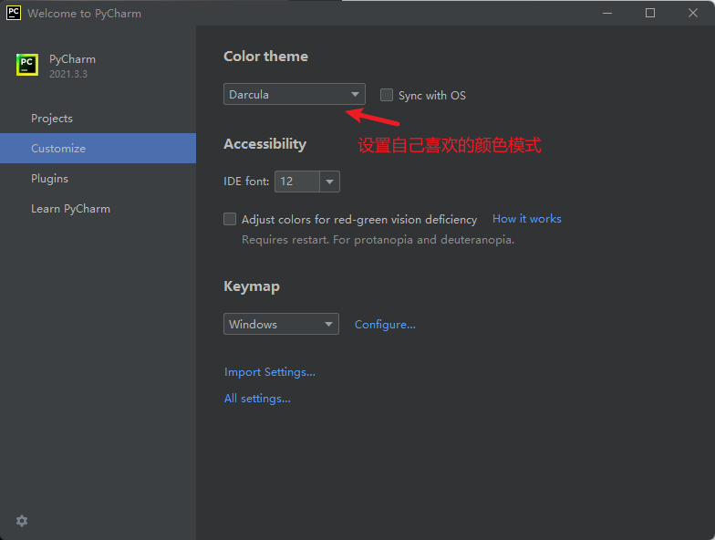
Task: Select the Customize section
Action: (x=98, y=148)
